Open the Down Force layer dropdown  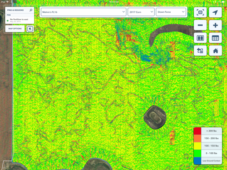click(171, 12)
